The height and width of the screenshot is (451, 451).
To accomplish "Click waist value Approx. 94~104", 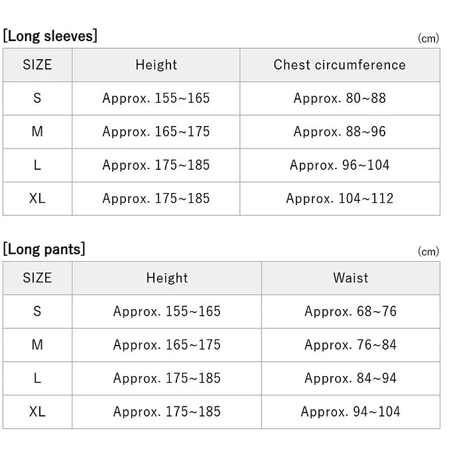I will click(x=351, y=412).
